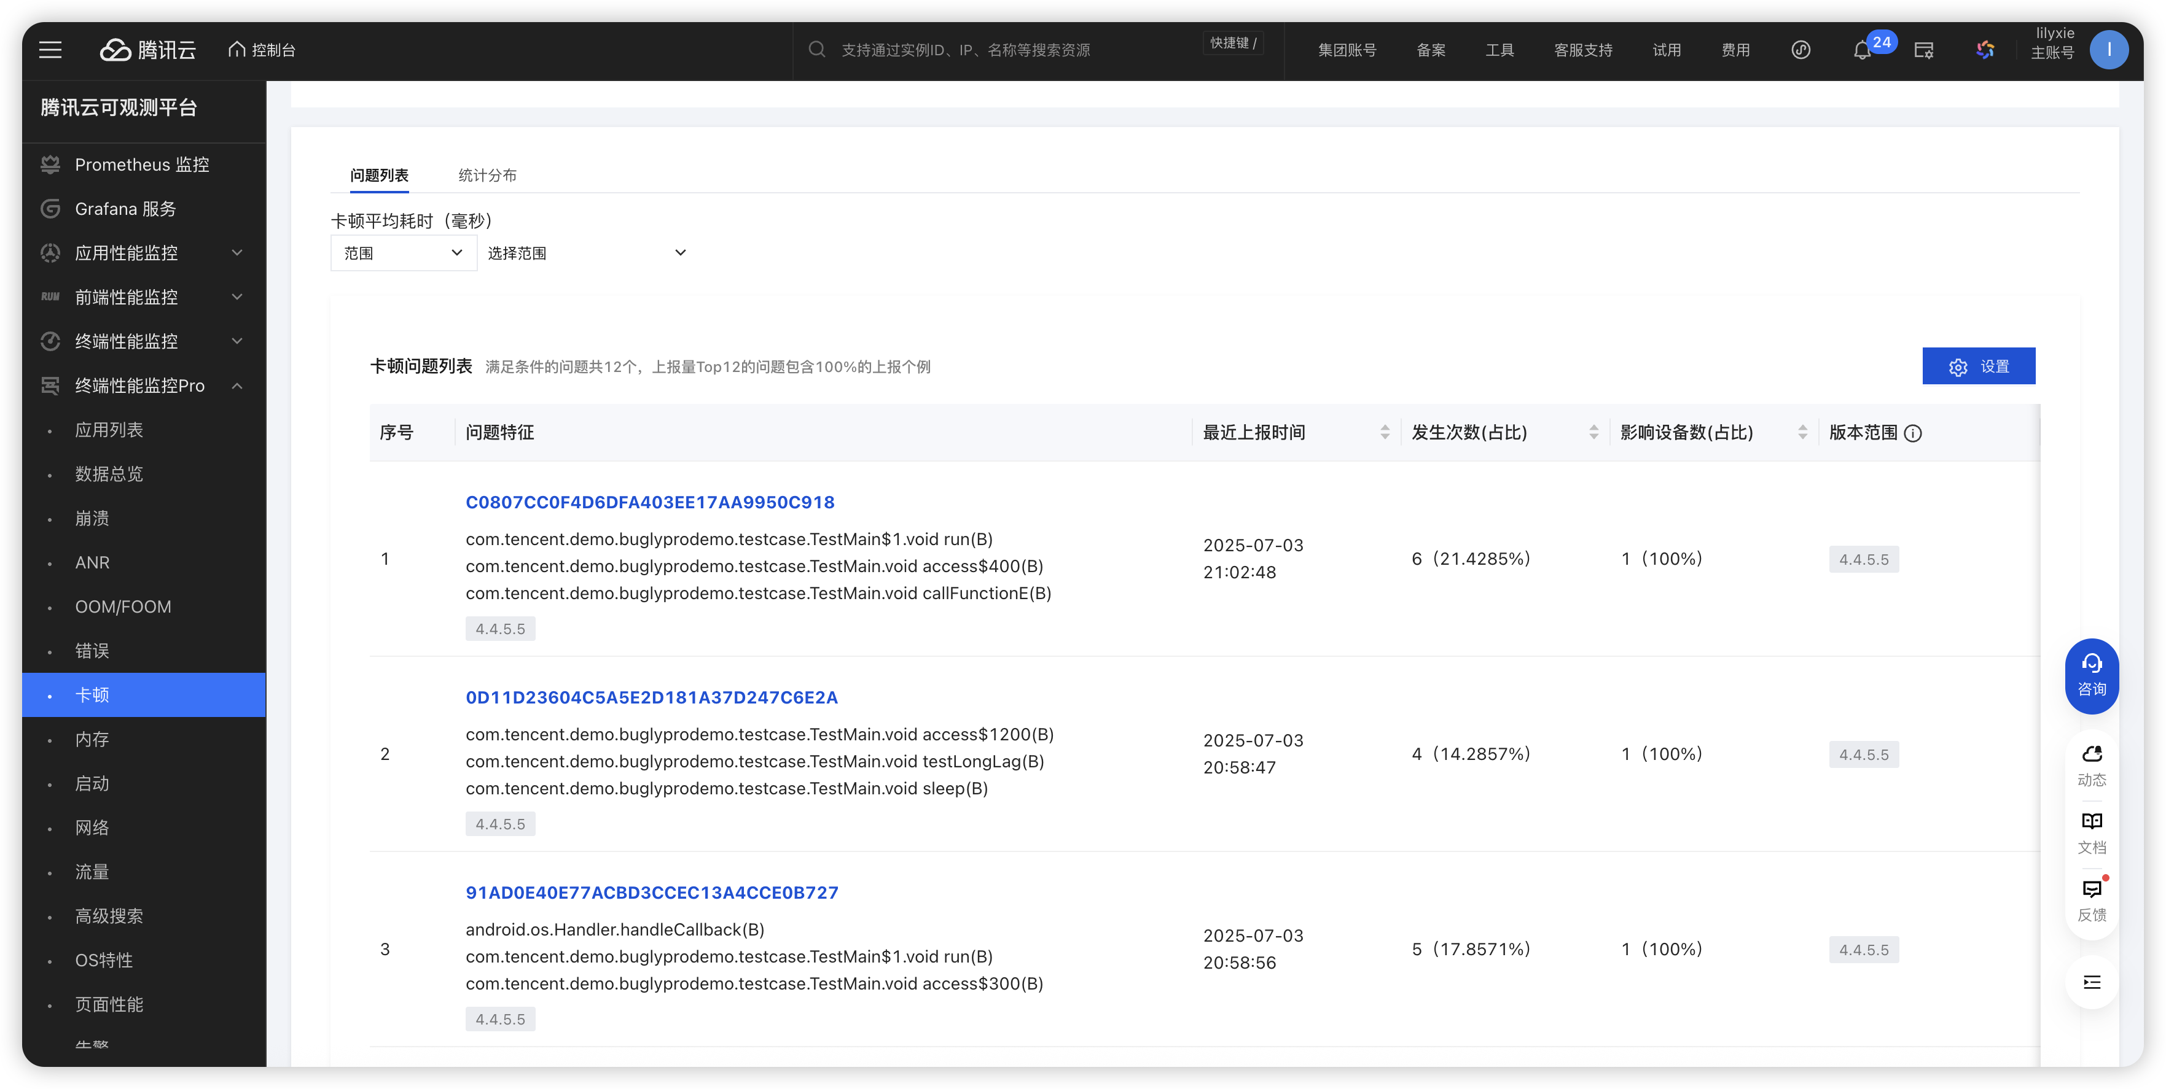Open the 文档 book icon
The width and height of the screenshot is (2166, 1089).
tap(2092, 822)
